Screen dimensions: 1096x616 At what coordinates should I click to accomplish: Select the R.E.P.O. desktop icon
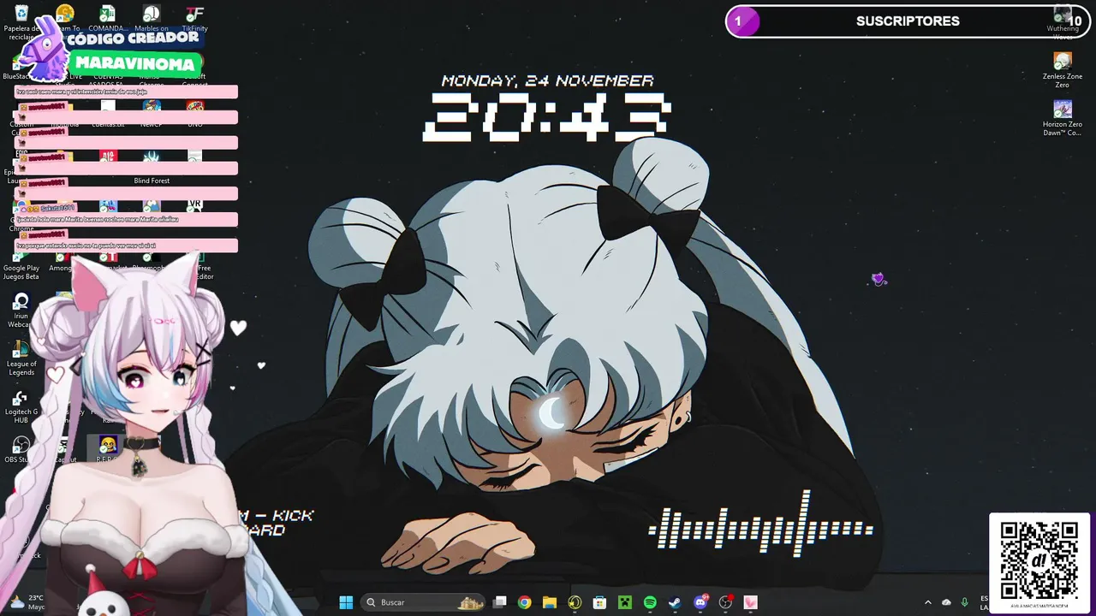click(x=107, y=448)
